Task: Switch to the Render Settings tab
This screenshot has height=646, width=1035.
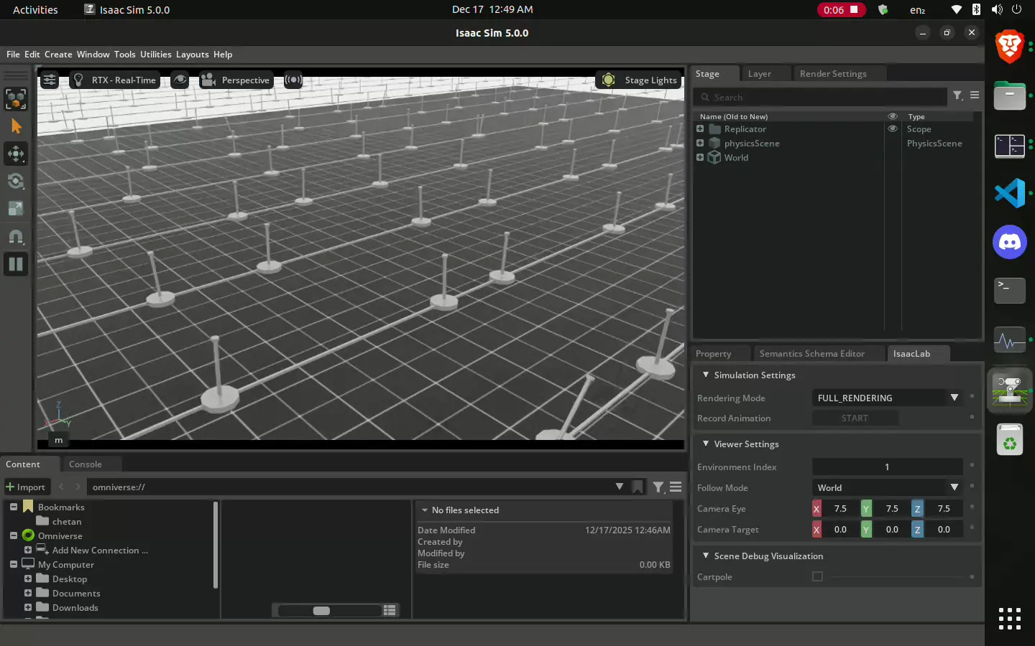Action: pos(832,74)
